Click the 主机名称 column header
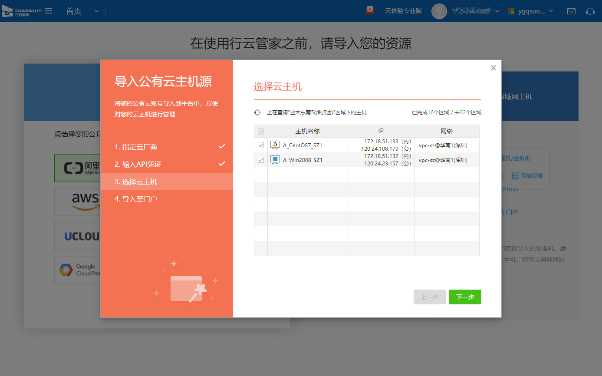The width and height of the screenshot is (602, 376). click(307, 131)
